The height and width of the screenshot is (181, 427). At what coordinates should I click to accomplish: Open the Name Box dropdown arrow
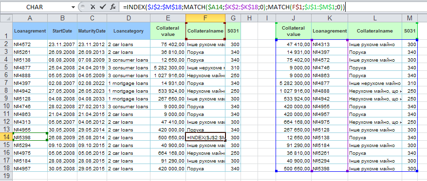click(73, 7)
